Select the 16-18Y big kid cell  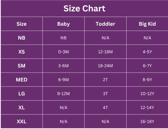coord(147,121)
